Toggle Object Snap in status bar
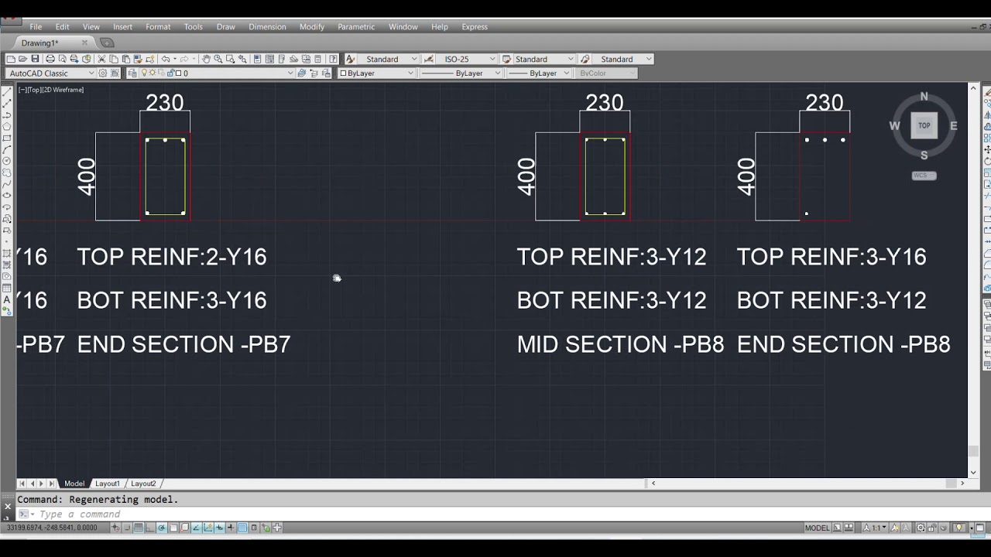Viewport: 991px width, 557px height. click(x=173, y=528)
